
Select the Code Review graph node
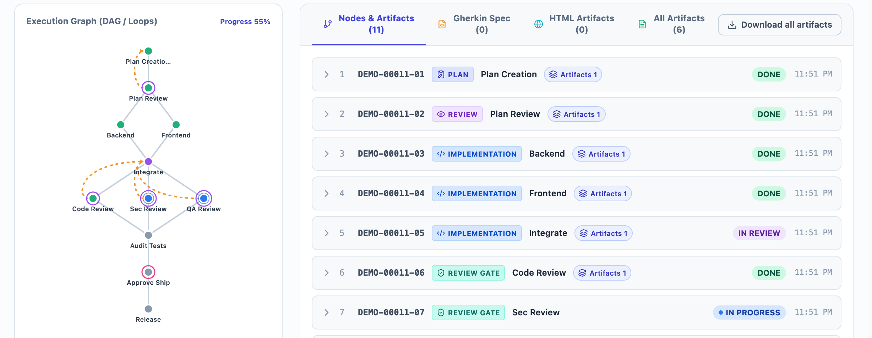click(93, 198)
